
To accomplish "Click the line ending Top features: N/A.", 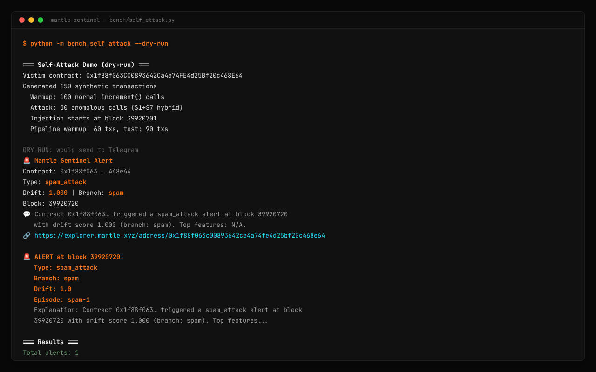I will tap(140, 225).
